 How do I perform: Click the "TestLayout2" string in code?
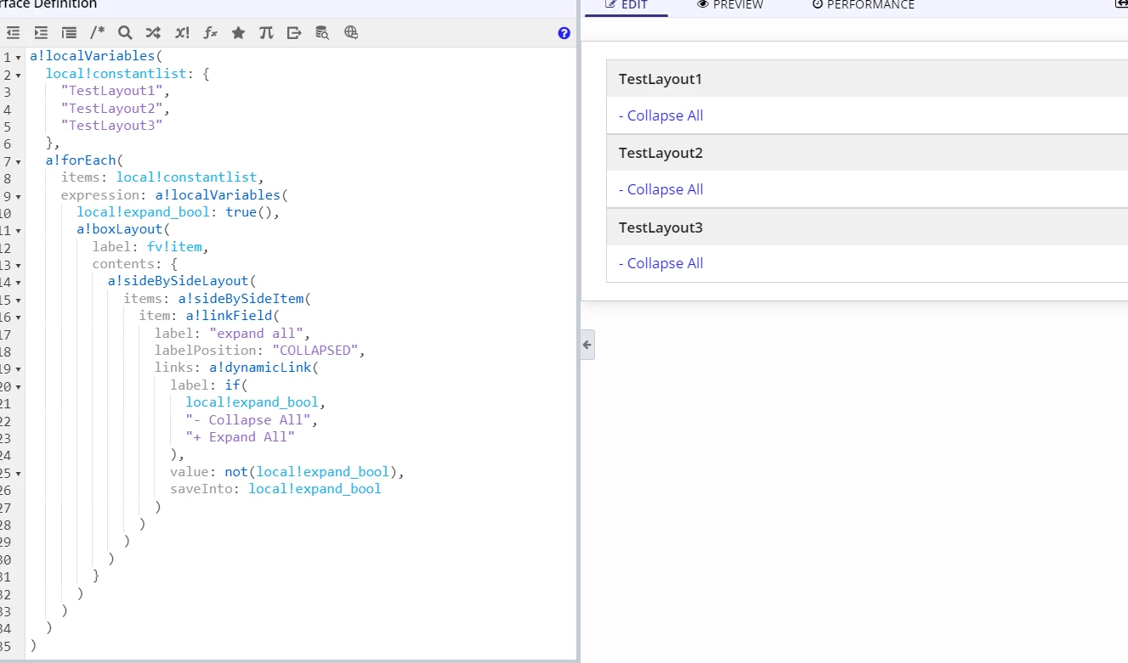point(111,108)
